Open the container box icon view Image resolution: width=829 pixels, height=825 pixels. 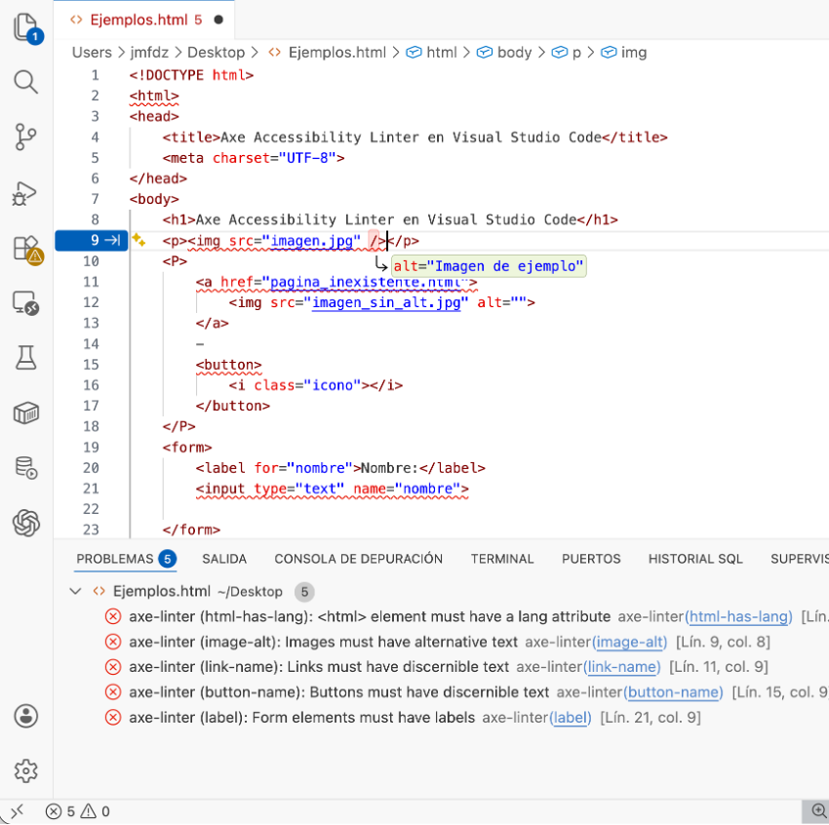(26, 413)
